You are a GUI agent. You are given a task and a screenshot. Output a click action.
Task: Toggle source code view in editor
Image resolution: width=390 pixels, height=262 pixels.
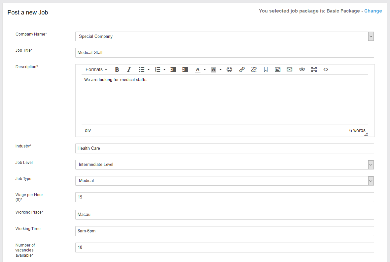coord(326,69)
